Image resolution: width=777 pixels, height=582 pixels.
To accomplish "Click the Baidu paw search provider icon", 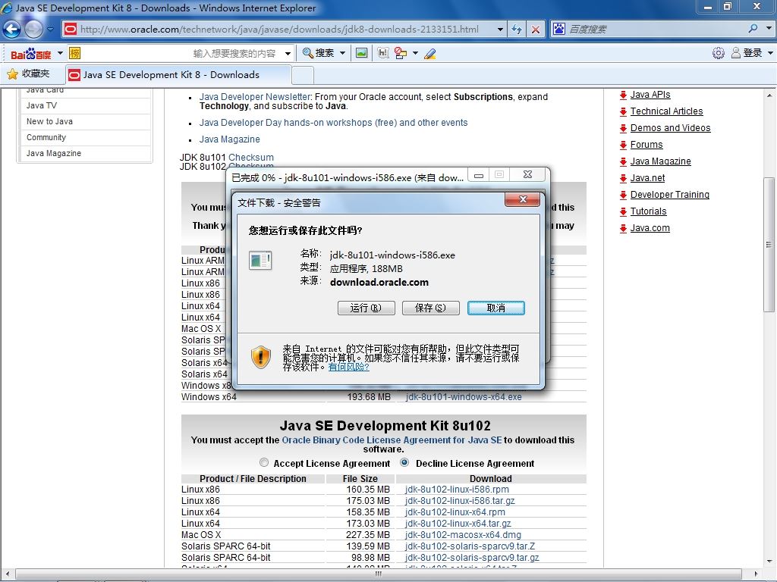I will (559, 29).
